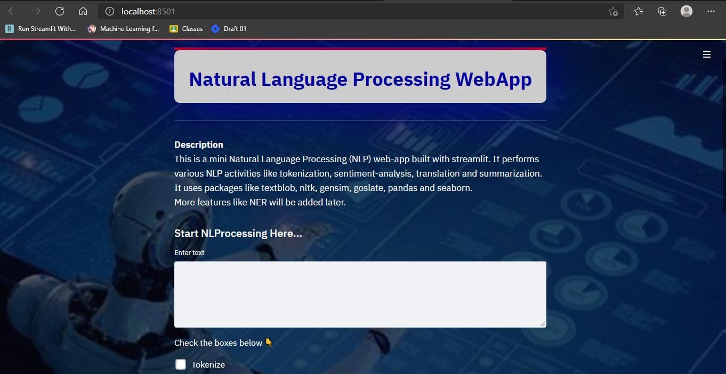The image size is (726, 374).
Task: Click the browser back arrow
Action: [13, 11]
